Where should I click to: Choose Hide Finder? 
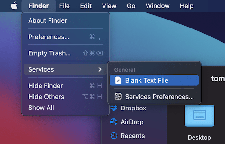tap(66, 86)
